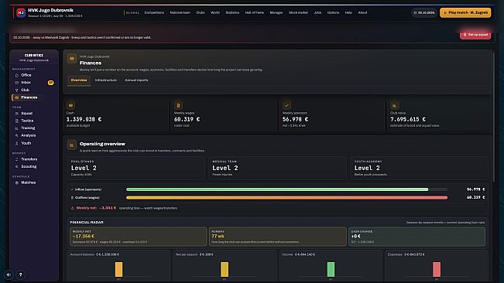Click the Finances header wallet icon
The height and width of the screenshot is (283, 504).
coord(72,59)
